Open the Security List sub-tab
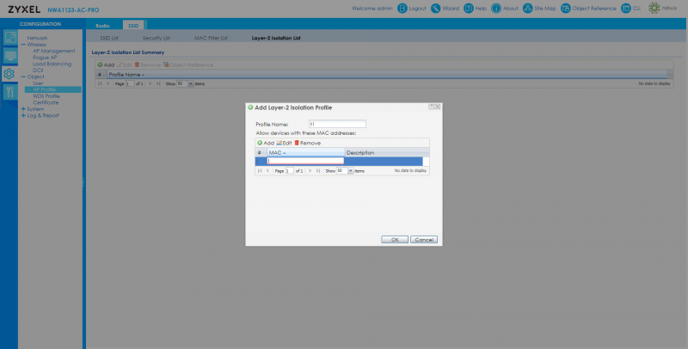688x349 pixels. (157, 38)
